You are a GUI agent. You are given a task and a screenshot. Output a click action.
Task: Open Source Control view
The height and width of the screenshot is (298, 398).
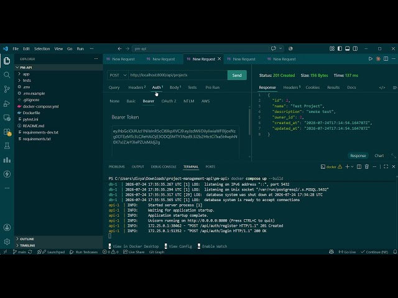tap(7, 89)
